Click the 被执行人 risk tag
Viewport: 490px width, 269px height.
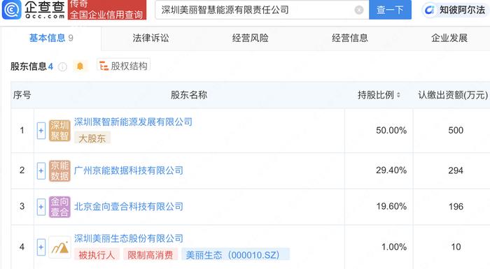click(x=97, y=255)
